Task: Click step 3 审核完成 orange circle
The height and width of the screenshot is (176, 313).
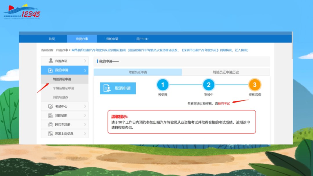Action: coord(254,85)
